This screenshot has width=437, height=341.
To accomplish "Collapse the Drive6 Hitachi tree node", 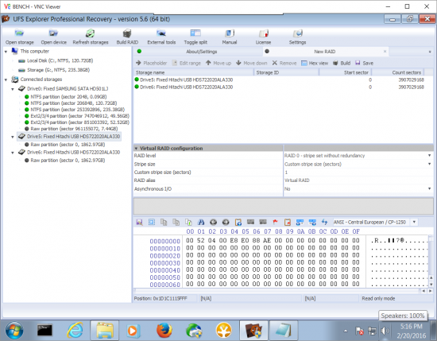I will pos(13,153).
